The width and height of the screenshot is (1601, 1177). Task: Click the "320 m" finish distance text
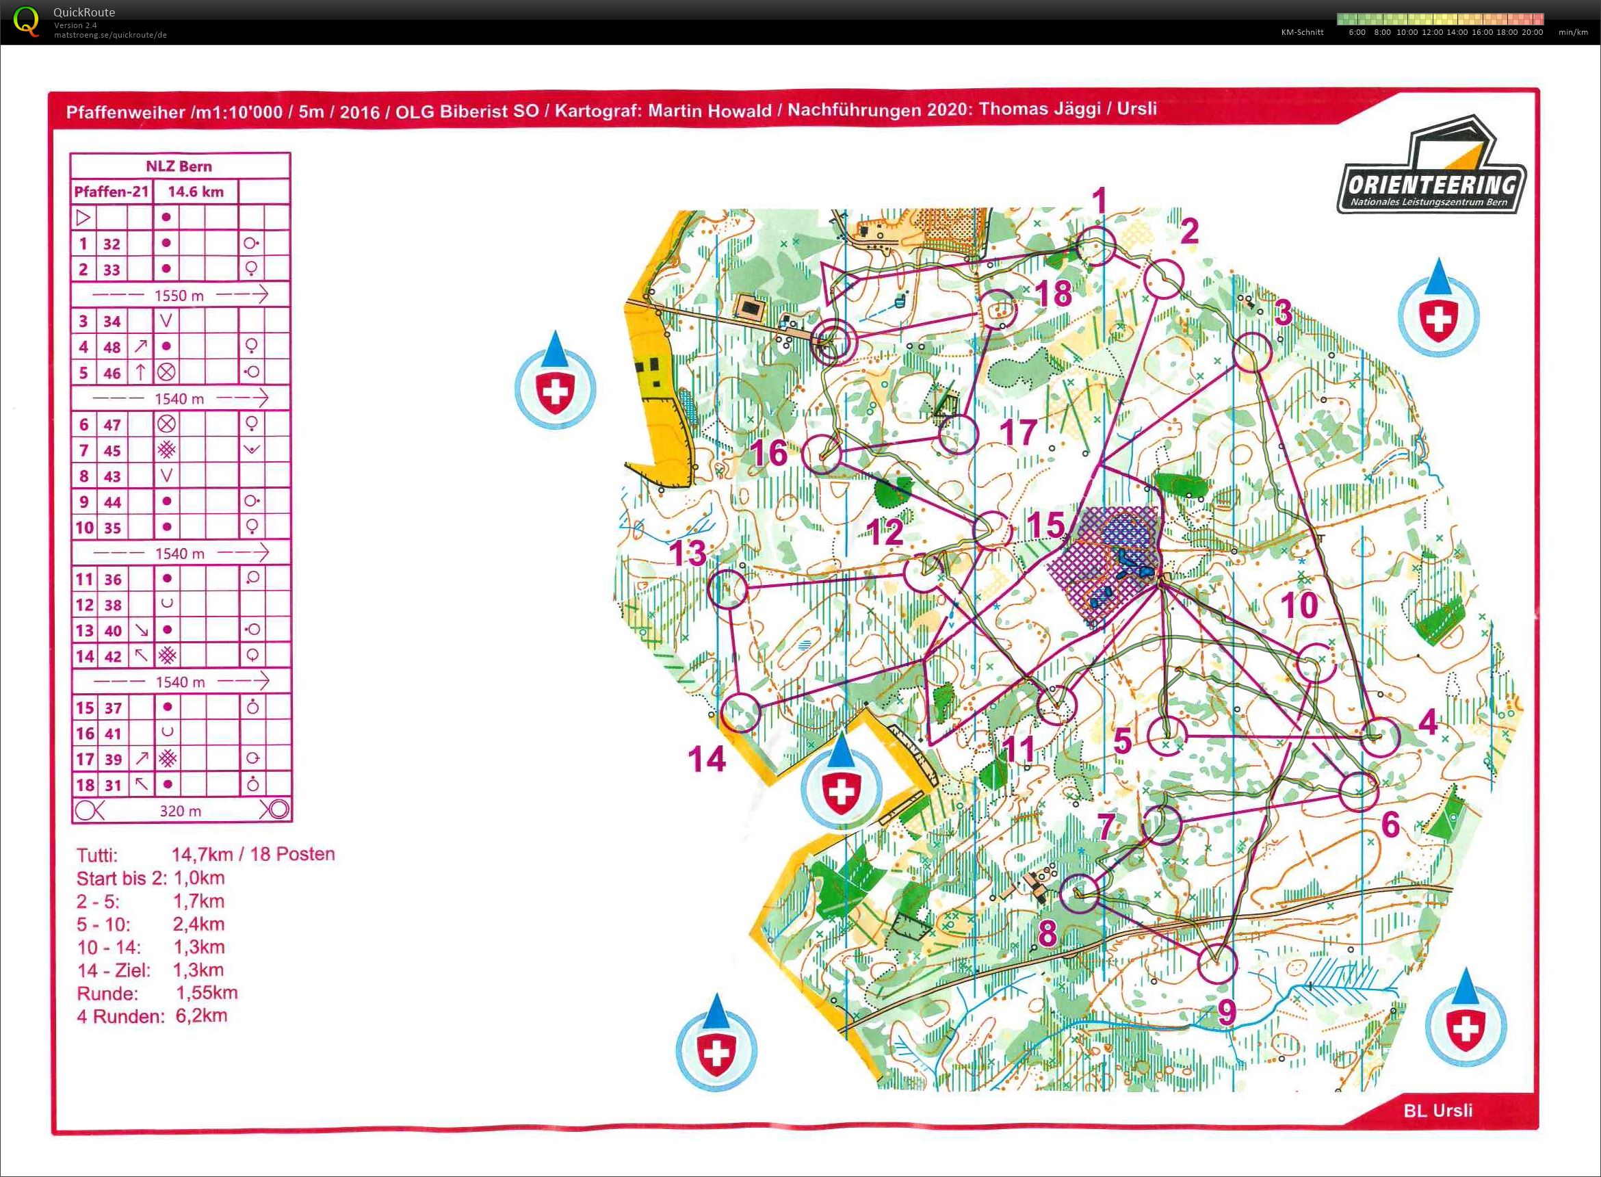pyautogui.click(x=180, y=811)
